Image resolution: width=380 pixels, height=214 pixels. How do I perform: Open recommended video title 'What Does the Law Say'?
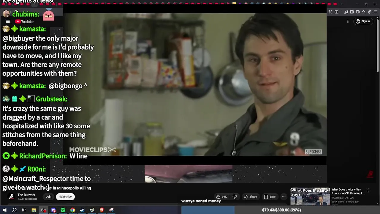click(348, 191)
